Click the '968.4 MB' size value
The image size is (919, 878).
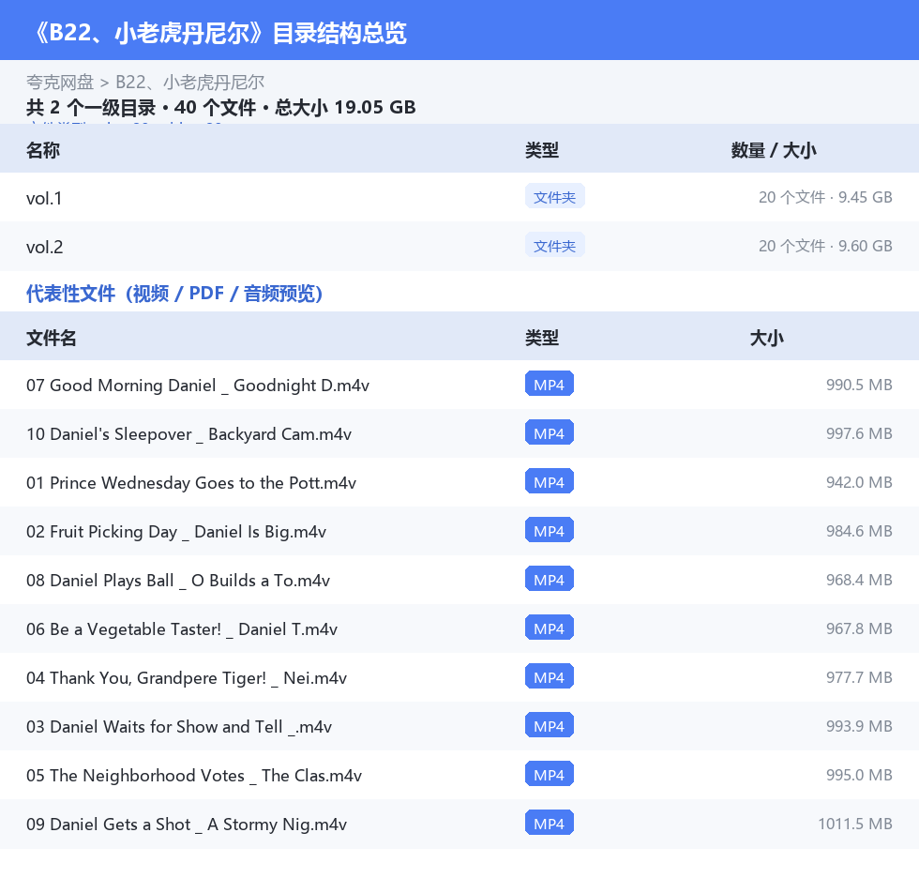pyautogui.click(x=859, y=580)
